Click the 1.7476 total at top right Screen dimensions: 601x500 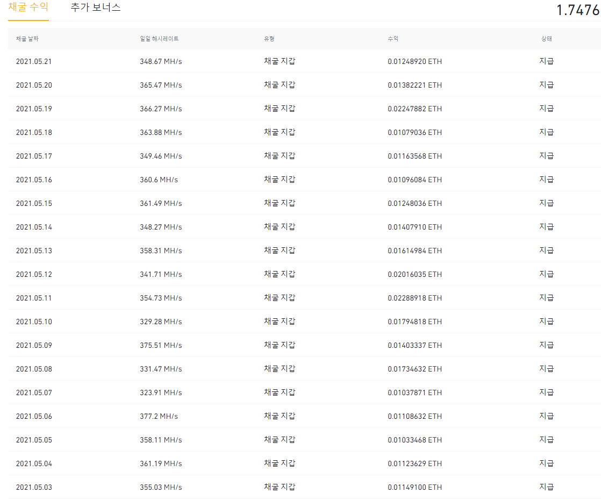pyautogui.click(x=578, y=10)
